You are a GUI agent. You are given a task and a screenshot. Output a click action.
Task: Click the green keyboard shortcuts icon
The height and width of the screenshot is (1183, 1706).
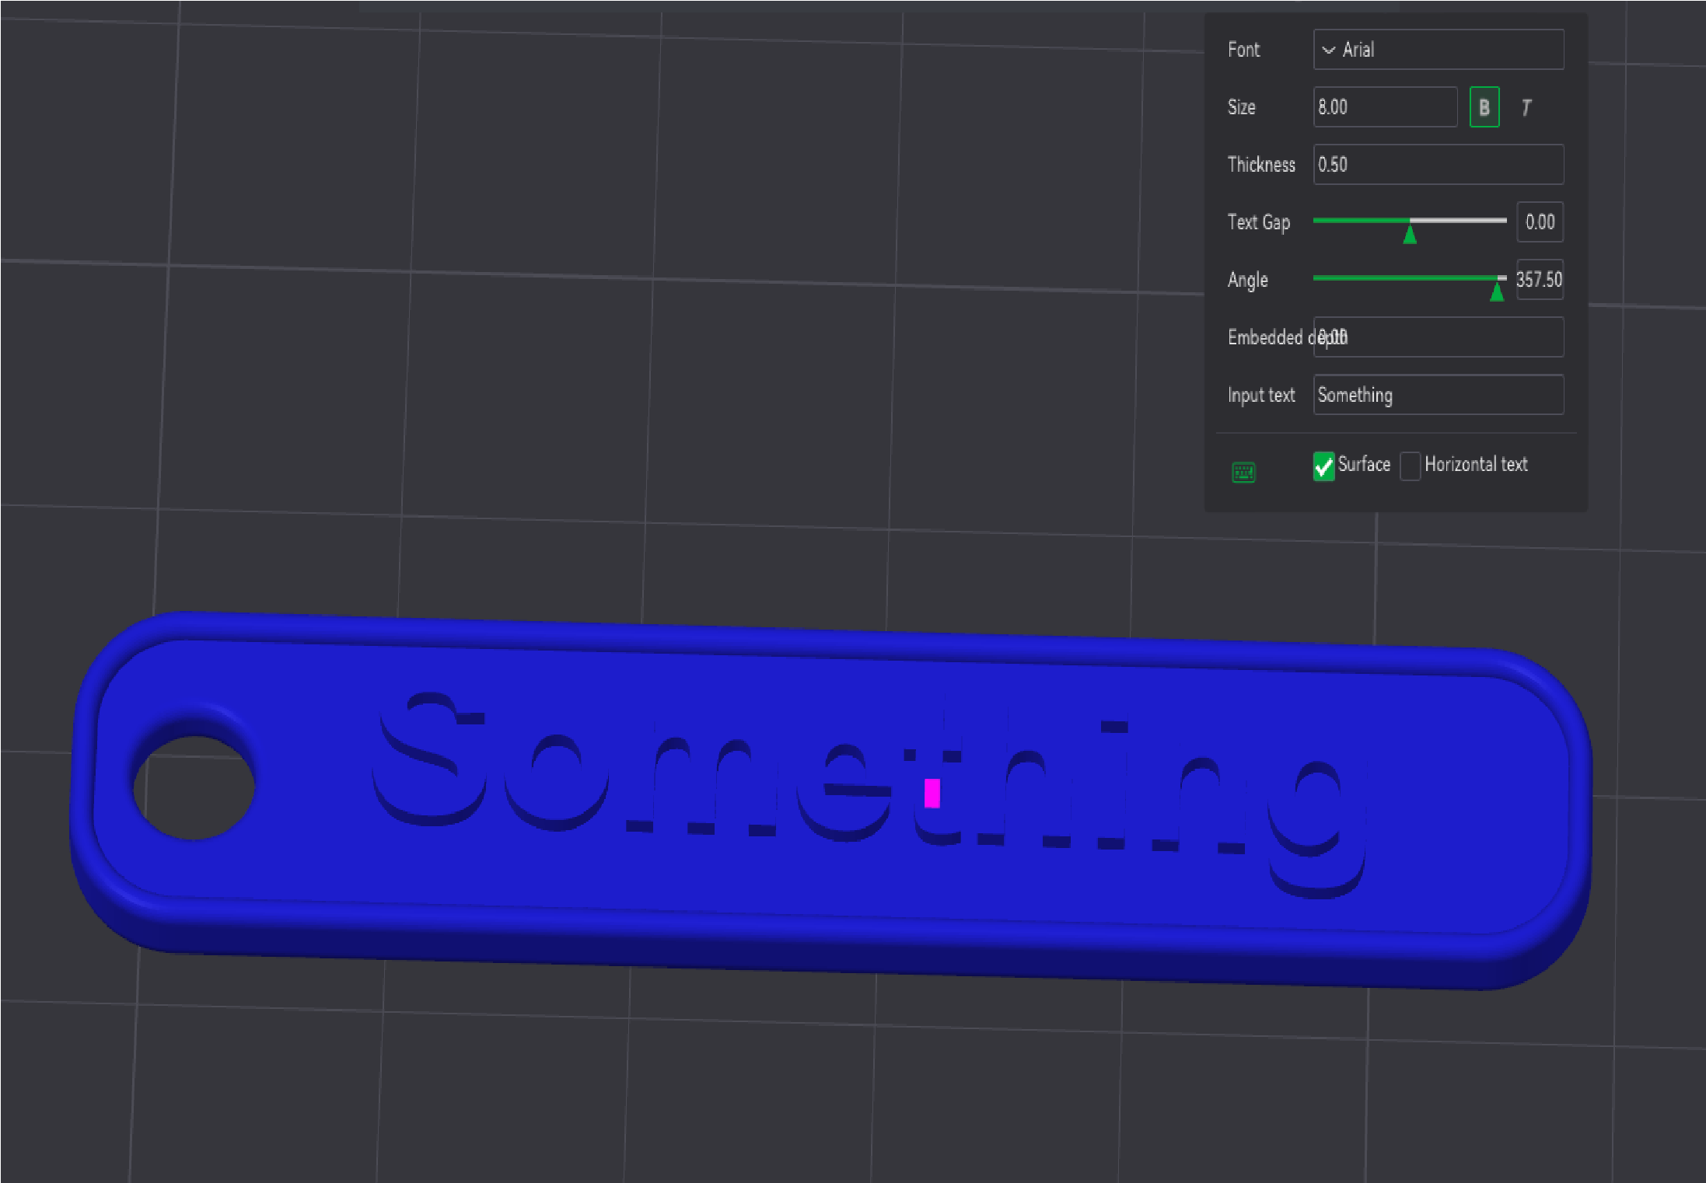pyautogui.click(x=1243, y=472)
